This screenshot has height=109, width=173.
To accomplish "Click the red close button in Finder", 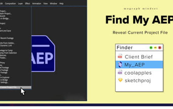I will point(160,48).
